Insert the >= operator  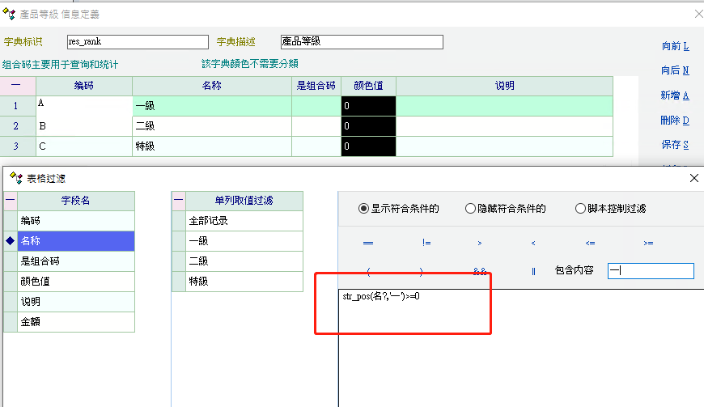point(648,243)
